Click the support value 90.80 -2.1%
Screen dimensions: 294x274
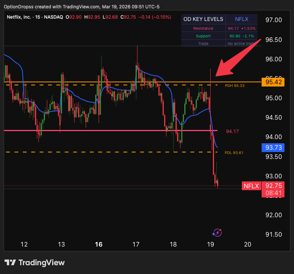coord(241,36)
